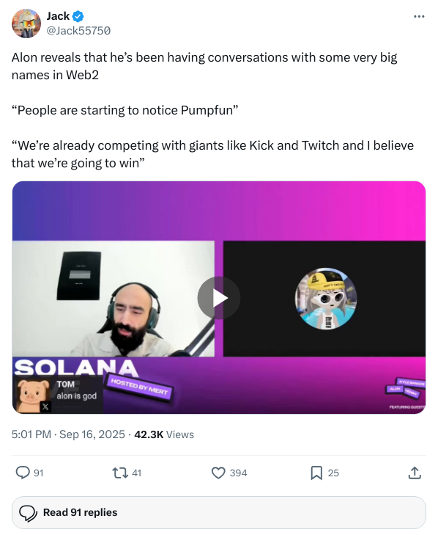Click the 42.3K Views count

tap(164, 434)
